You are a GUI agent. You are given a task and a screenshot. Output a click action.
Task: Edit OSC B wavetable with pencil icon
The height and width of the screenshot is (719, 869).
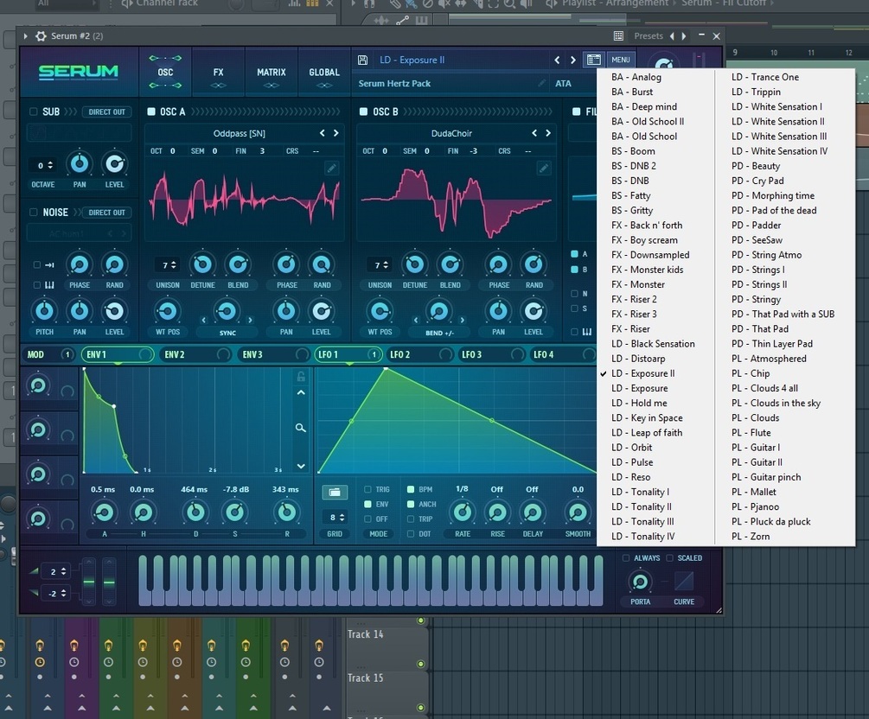[544, 169]
